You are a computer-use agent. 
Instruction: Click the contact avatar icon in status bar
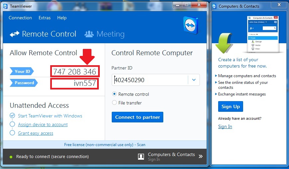pyautogui.click(x=141, y=157)
